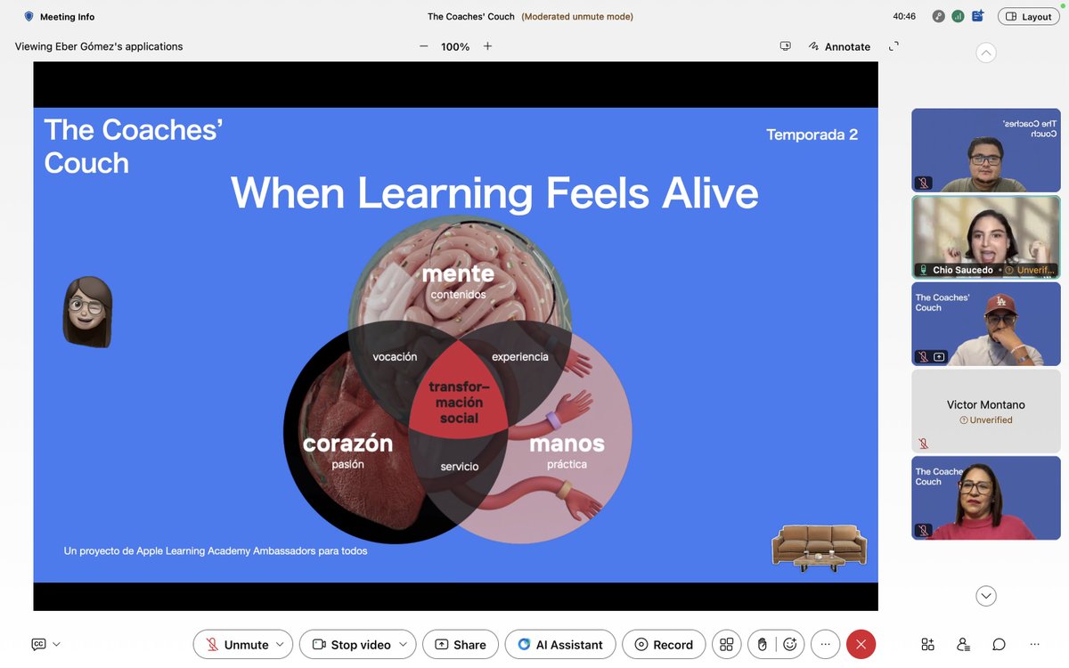Click the meeting security key icon
Image resolution: width=1069 pixels, height=668 pixels.
[x=938, y=16]
